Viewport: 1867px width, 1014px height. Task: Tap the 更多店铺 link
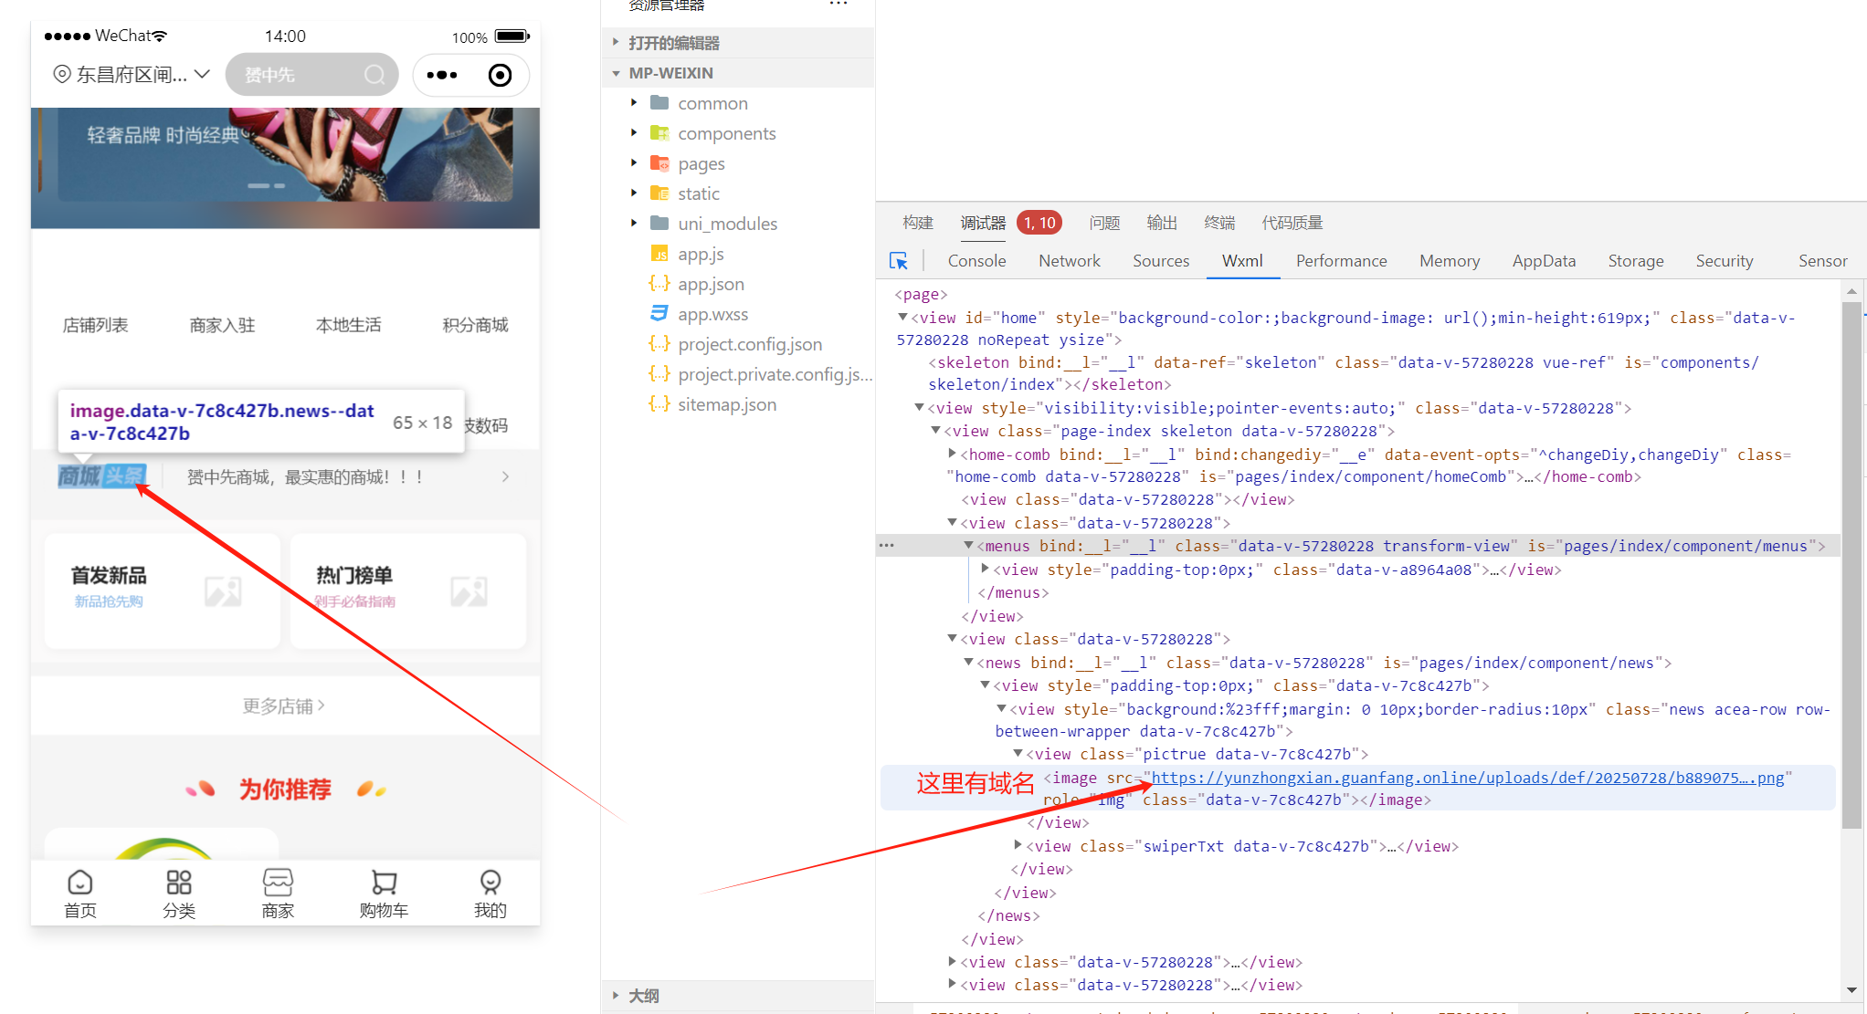(x=284, y=706)
